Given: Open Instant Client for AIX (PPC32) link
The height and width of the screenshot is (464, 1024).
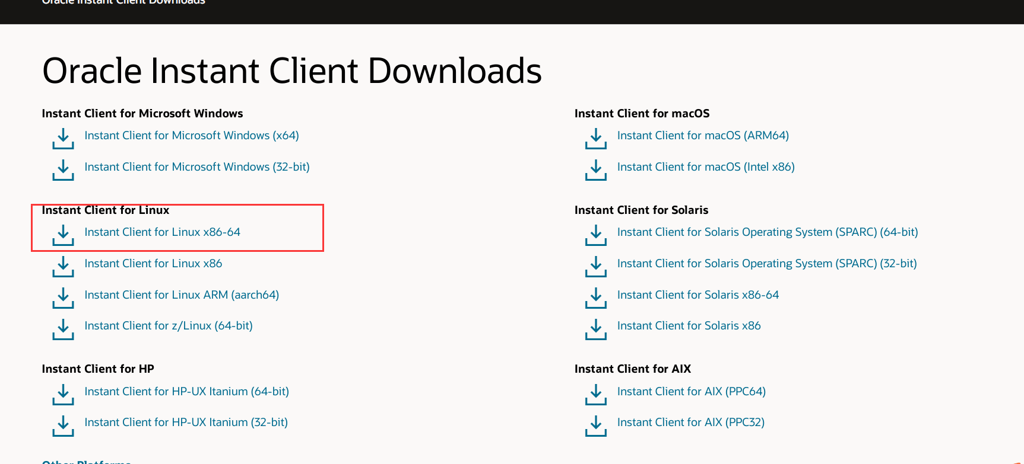Looking at the screenshot, I should pyautogui.click(x=691, y=423).
